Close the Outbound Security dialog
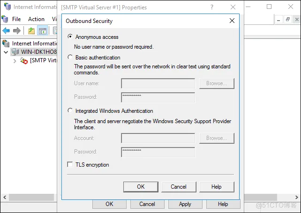Screen dimensions: 301x213 click(x=232, y=21)
